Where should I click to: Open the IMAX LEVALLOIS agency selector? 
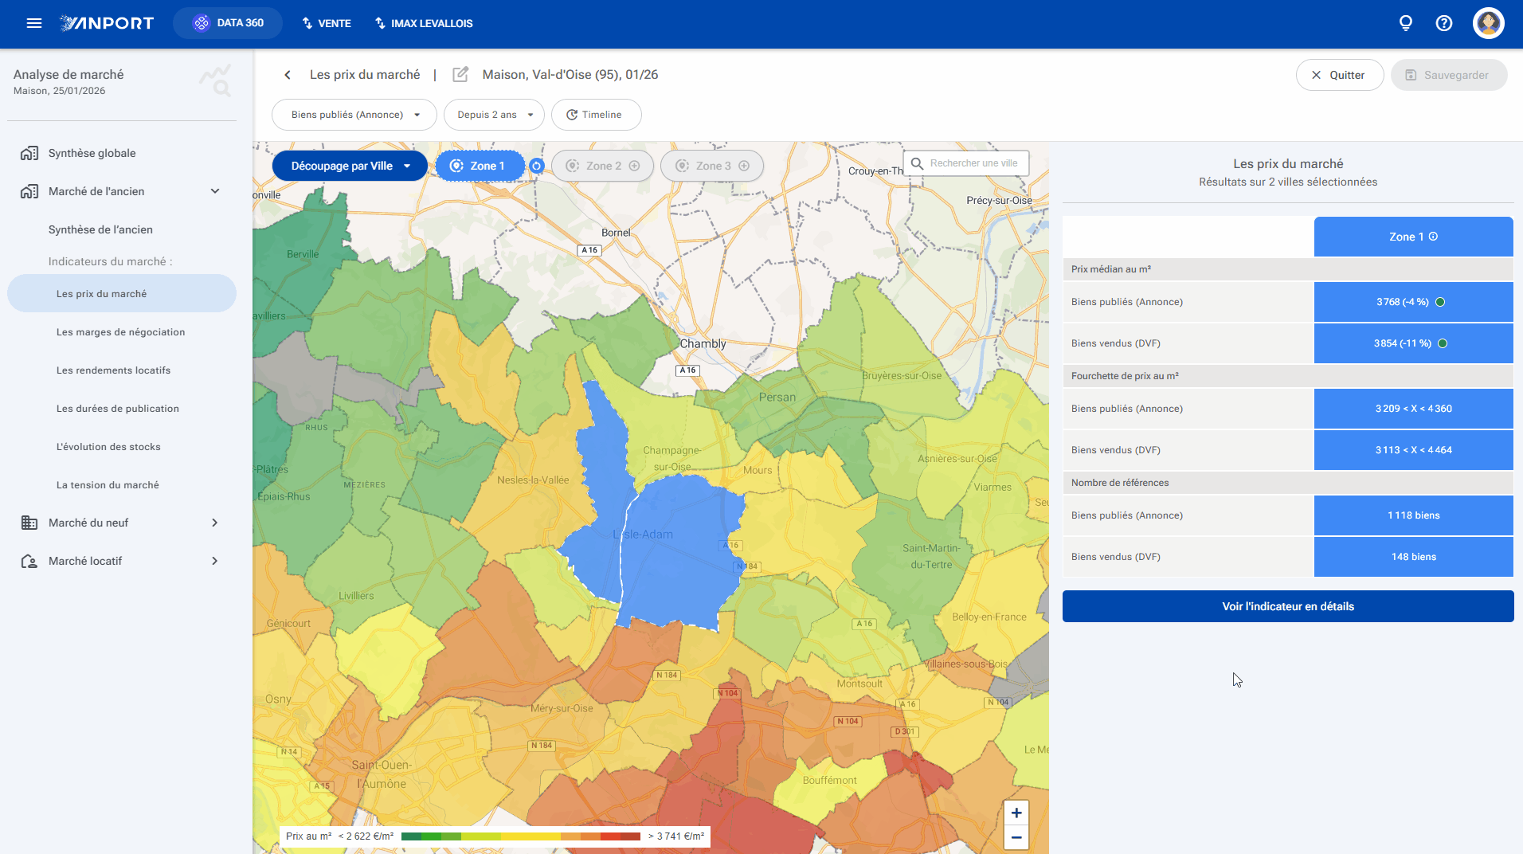pos(424,23)
